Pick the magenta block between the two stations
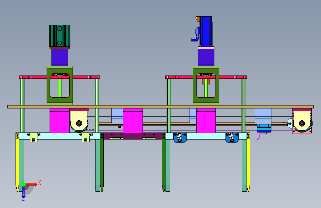This screenshot has width=321, height=208. pyautogui.click(x=133, y=121)
